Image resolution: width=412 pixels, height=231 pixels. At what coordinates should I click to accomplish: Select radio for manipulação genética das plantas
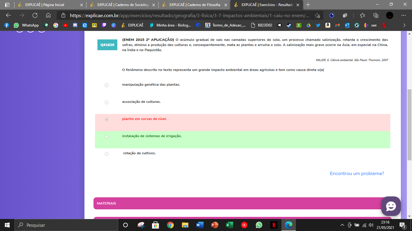[106, 85]
